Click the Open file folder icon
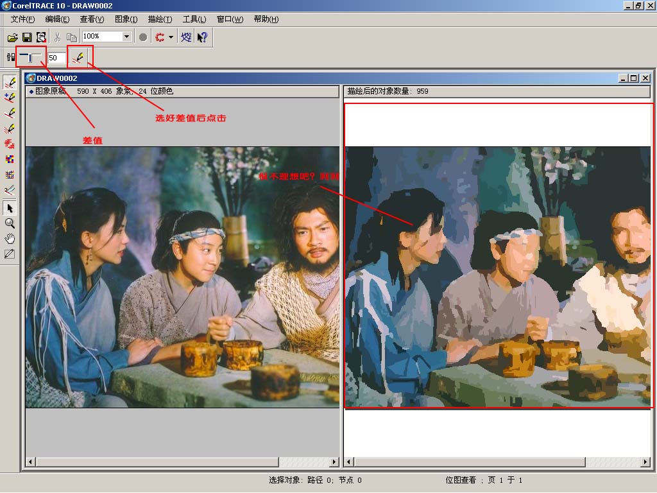657x493 pixels. (13, 37)
